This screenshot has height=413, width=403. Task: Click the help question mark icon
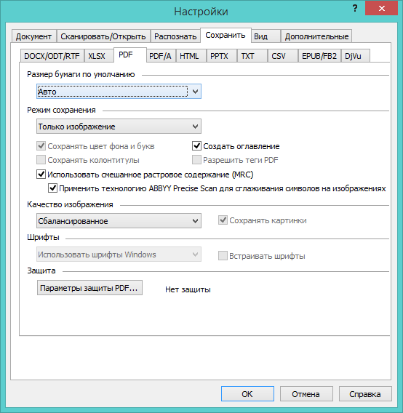(x=355, y=9)
